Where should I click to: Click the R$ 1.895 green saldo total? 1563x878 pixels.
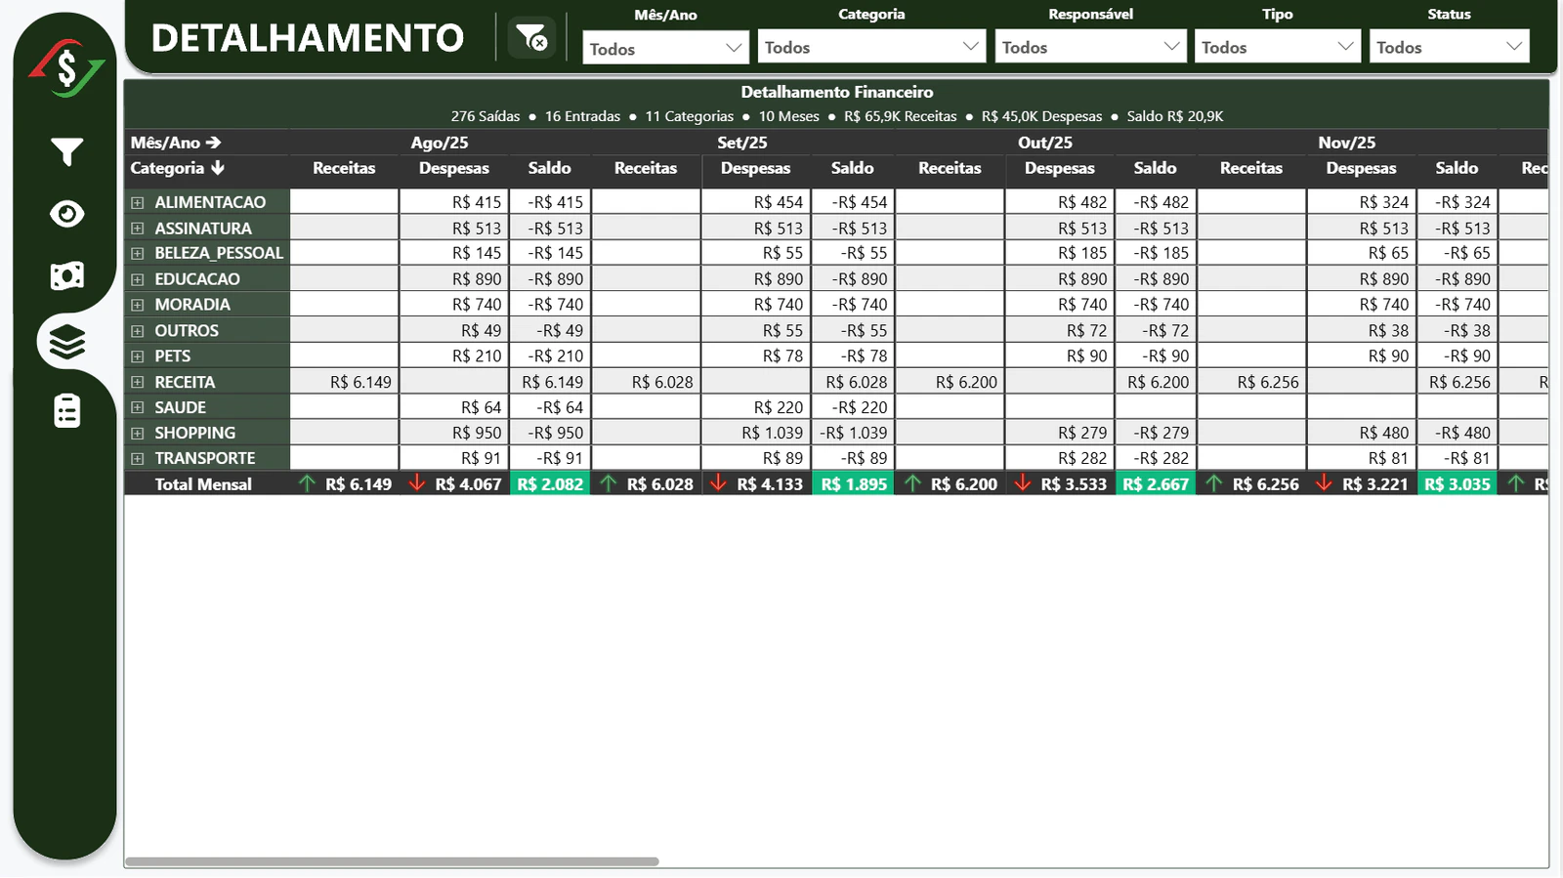point(854,484)
